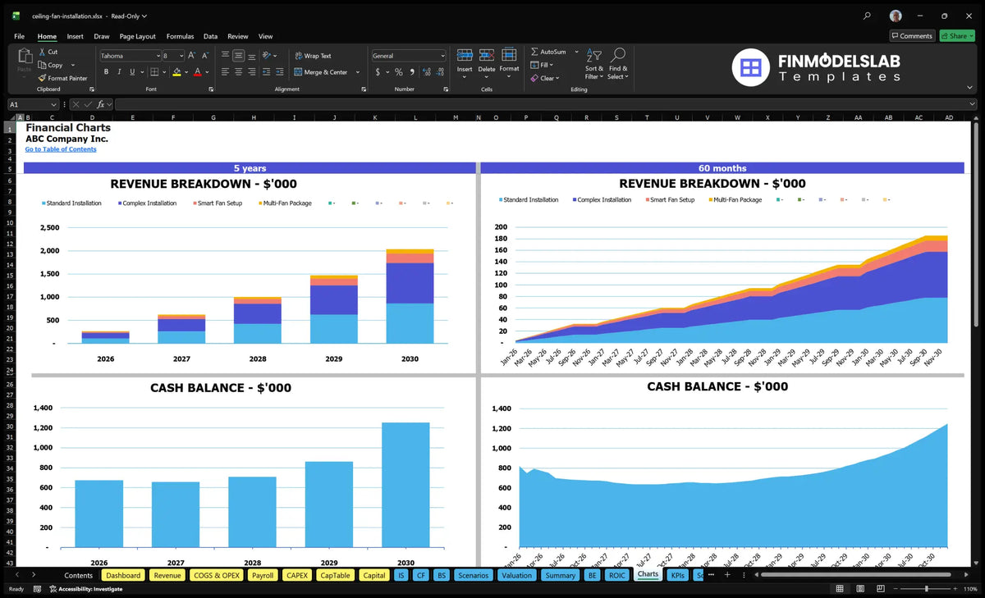The width and height of the screenshot is (985, 598).
Task: Toggle underline formatting
Action: 131,72
